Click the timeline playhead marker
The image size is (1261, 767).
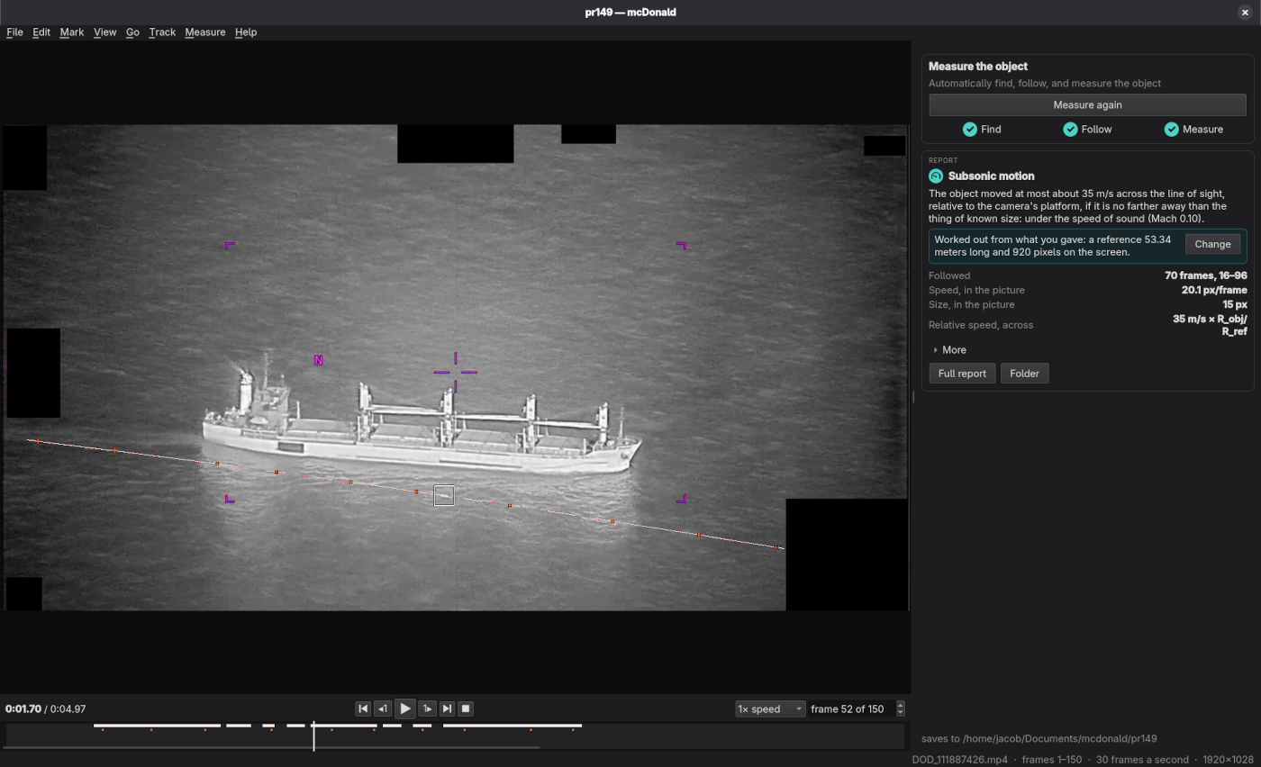(x=313, y=735)
